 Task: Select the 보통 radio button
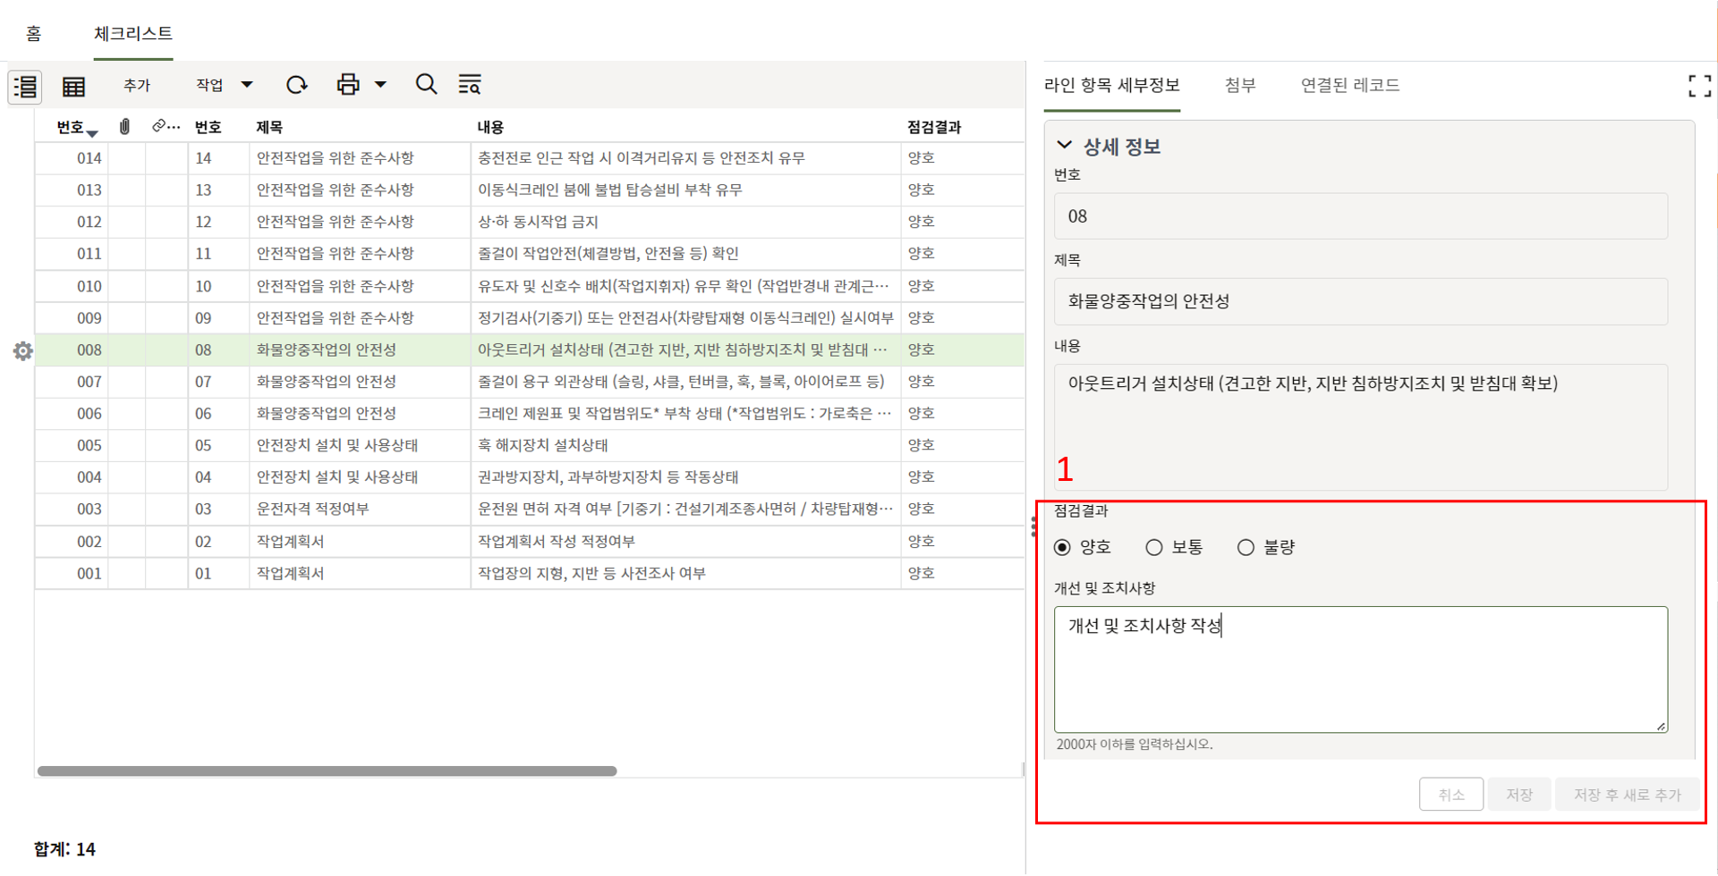(x=1154, y=547)
